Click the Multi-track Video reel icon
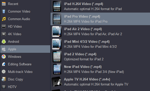 pyautogui.click(x=4, y=72)
